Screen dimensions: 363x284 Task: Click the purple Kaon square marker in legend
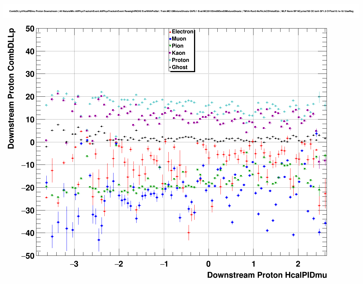click(x=170, y=53)
